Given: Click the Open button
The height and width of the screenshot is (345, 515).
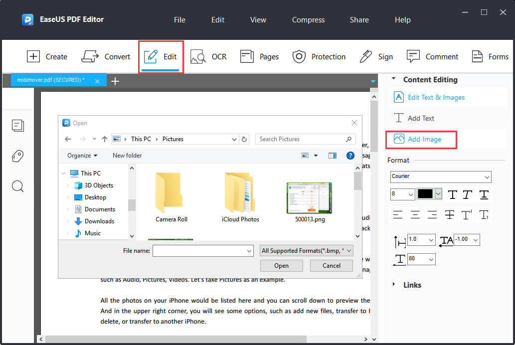Looking at the screenshot, I should pos(282,266).
